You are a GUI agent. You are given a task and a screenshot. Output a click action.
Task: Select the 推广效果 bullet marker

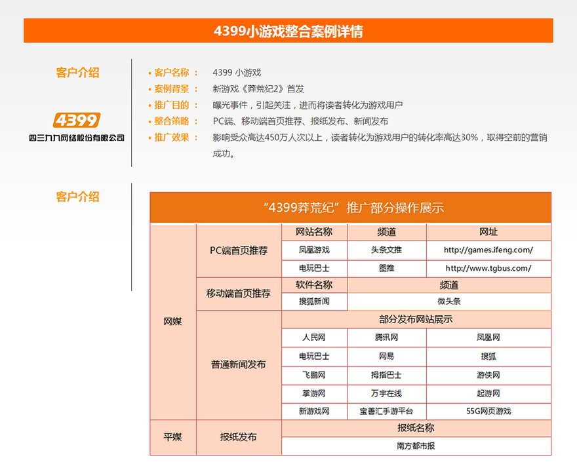148,137
